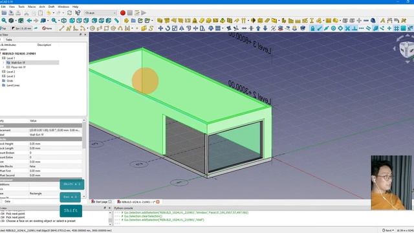Toggle snap to midpoint
The height and width of the screenshot is (233, 414).
[x=327, y=28]
